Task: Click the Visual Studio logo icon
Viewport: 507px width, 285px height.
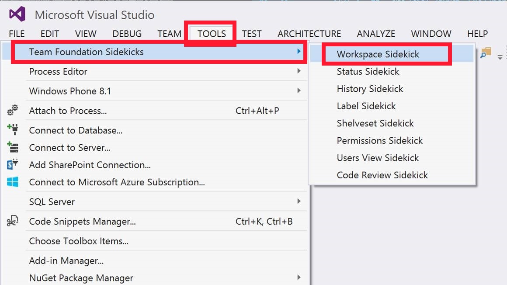Action: click(17, 14)
